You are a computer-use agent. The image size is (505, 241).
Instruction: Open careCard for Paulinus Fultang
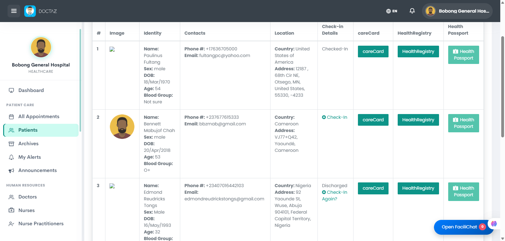pos(373,51)
